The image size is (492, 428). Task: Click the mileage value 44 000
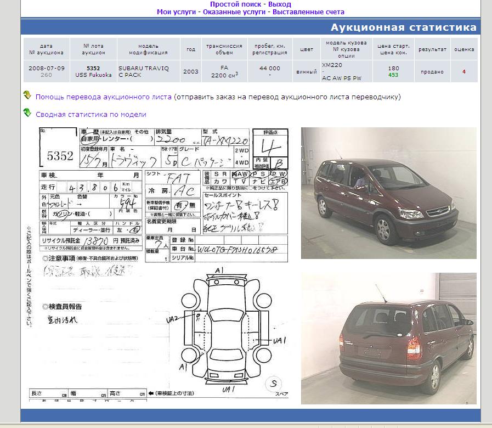pyautogui.click(x=270, y=68)
